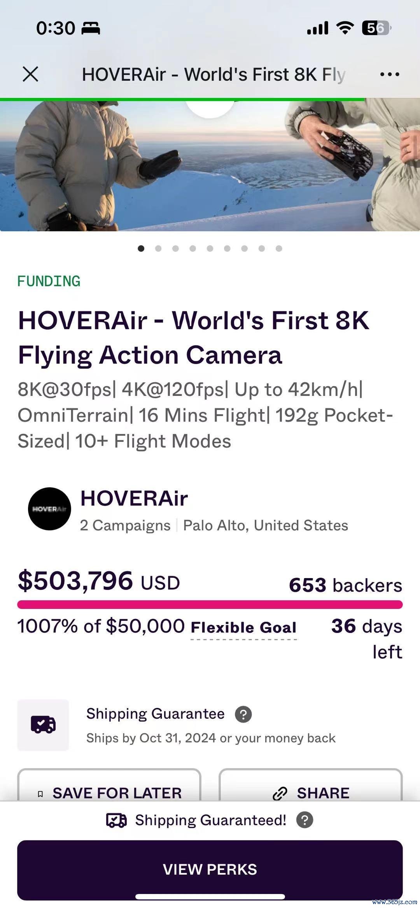Tap the shipping truck guarantee icon
420x908 pixels.
tap(43, 725)
